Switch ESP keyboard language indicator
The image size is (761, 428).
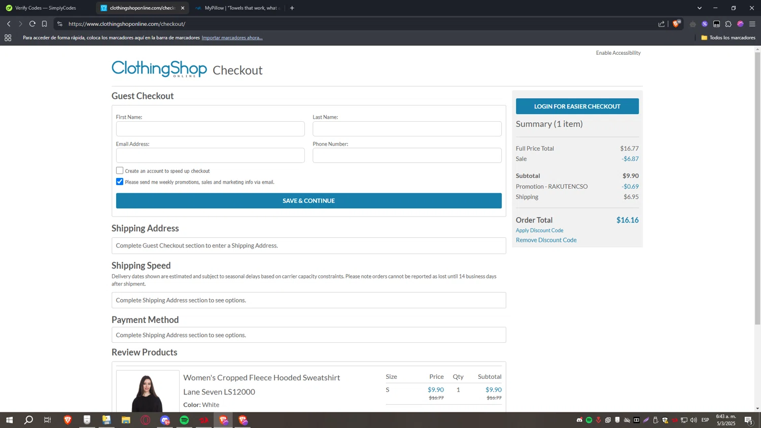pos(705,420)
